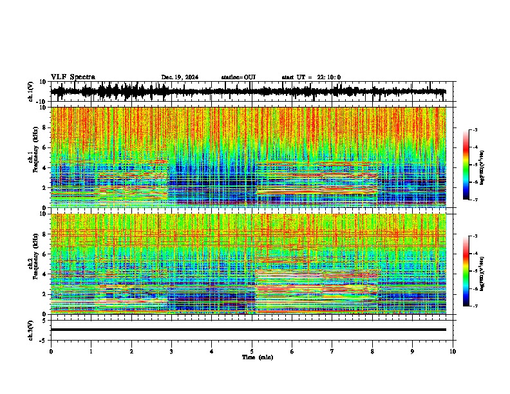Click the ch.1 spectrogram colorbar
The image size is (510, 394).
pyautogui.click(x=466, y=165)
